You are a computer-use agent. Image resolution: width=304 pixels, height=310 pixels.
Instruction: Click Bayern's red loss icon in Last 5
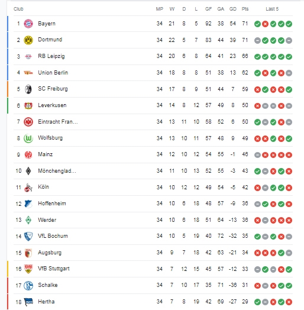point(265,24)
